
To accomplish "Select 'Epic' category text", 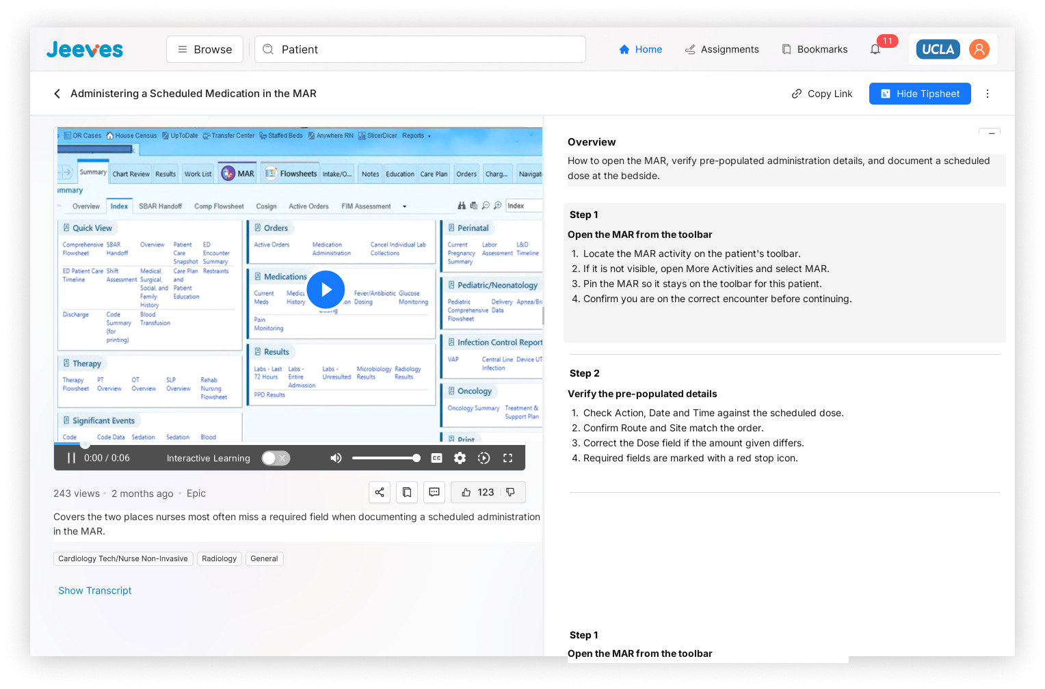I will coord(196,494).
